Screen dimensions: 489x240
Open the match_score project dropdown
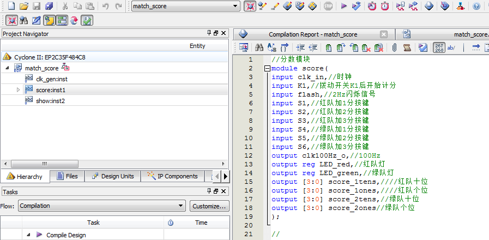[235, 7]
